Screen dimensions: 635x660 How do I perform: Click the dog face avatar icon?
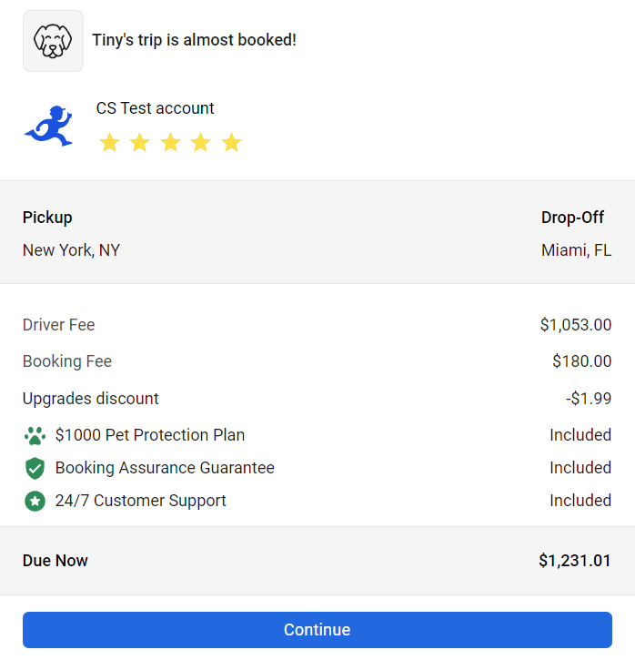tap(53, 41)
